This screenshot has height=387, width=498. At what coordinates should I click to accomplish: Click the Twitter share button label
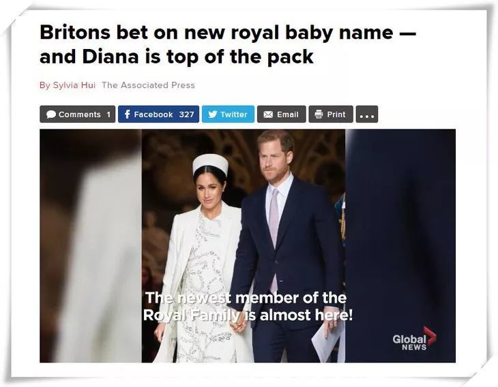tap(234, 114)
